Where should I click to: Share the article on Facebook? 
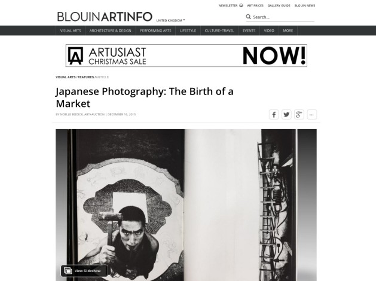[x=274, y=115]
